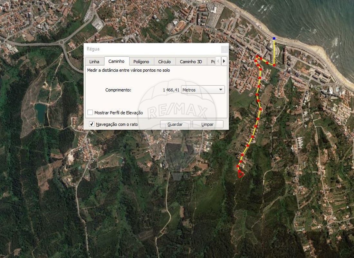
Task: Click the Guardar button
Action: 176,124
